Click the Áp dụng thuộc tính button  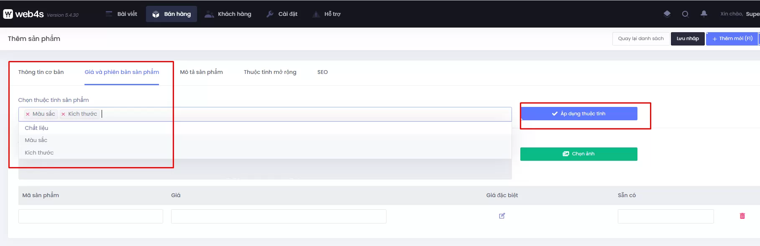pyautogui.click(x=578, y=114)
